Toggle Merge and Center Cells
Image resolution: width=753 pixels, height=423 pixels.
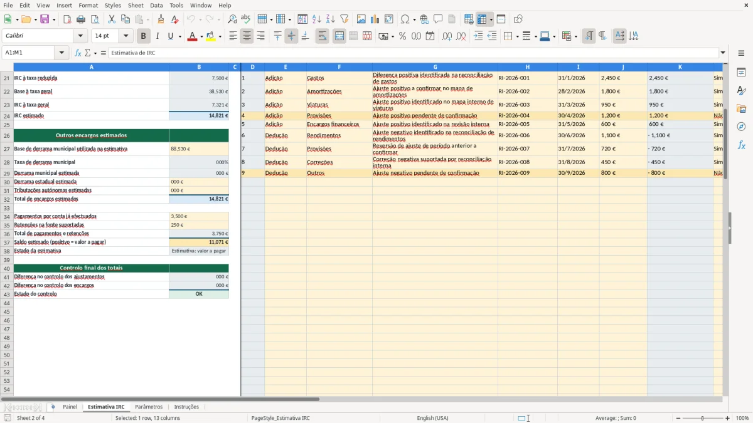(x=339, y=36)
